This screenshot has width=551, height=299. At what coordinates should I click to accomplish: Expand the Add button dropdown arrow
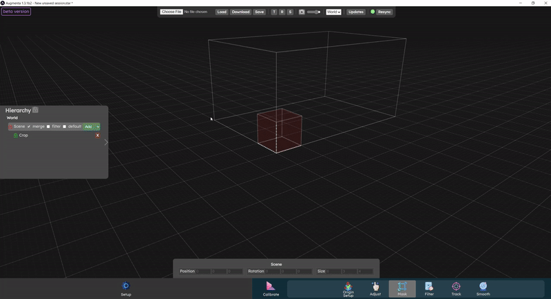[x=98, y=126]
